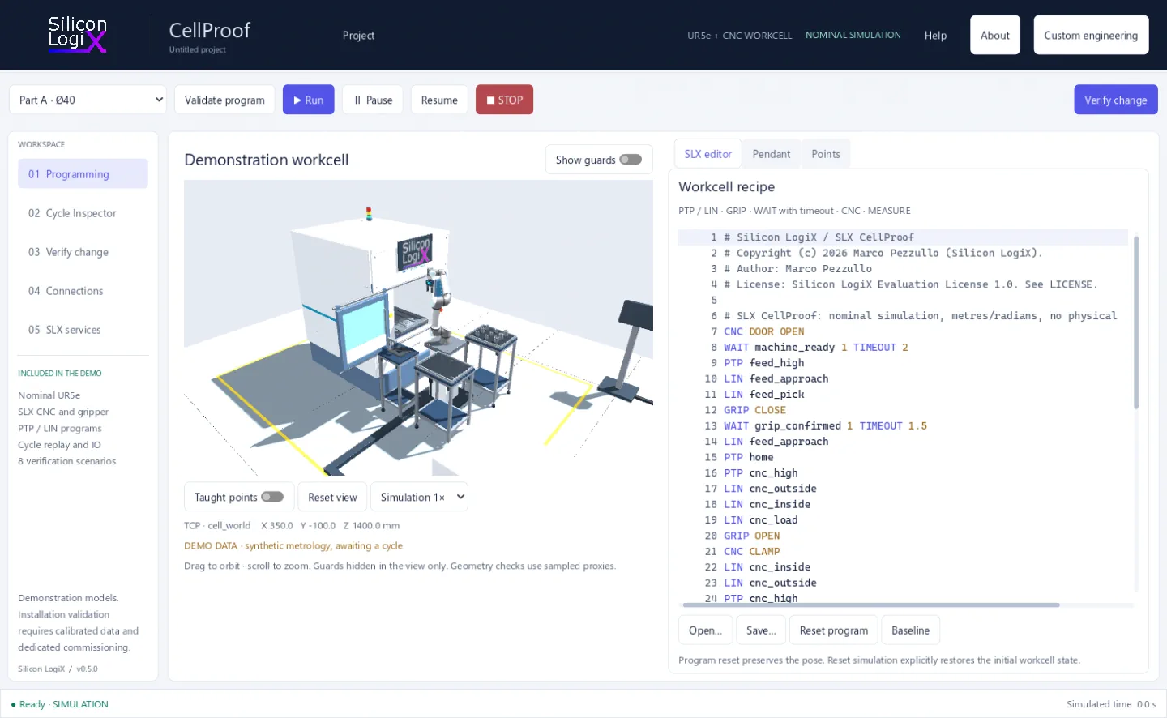Click code line 'CNC CLAMP'

(751, 551)
